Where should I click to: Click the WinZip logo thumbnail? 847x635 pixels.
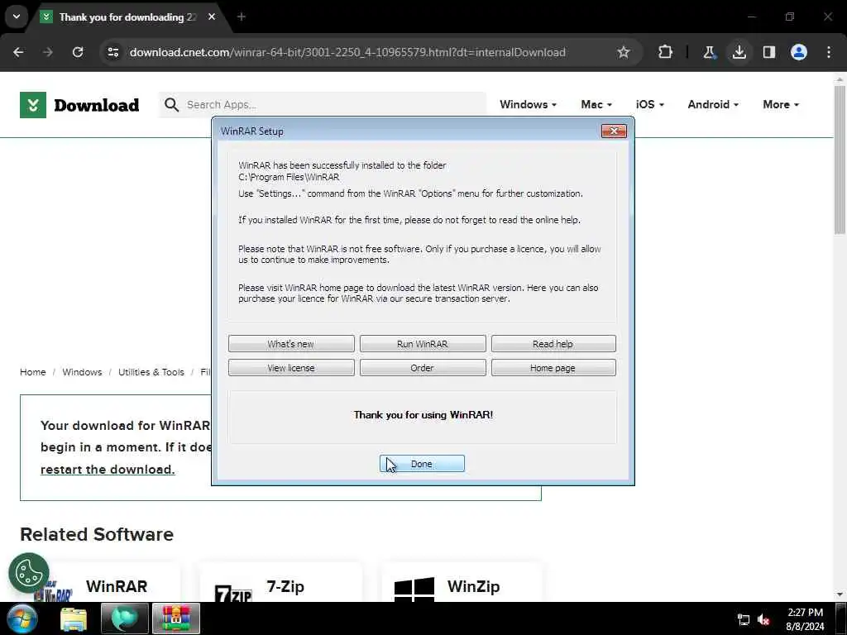pos(414,589)
